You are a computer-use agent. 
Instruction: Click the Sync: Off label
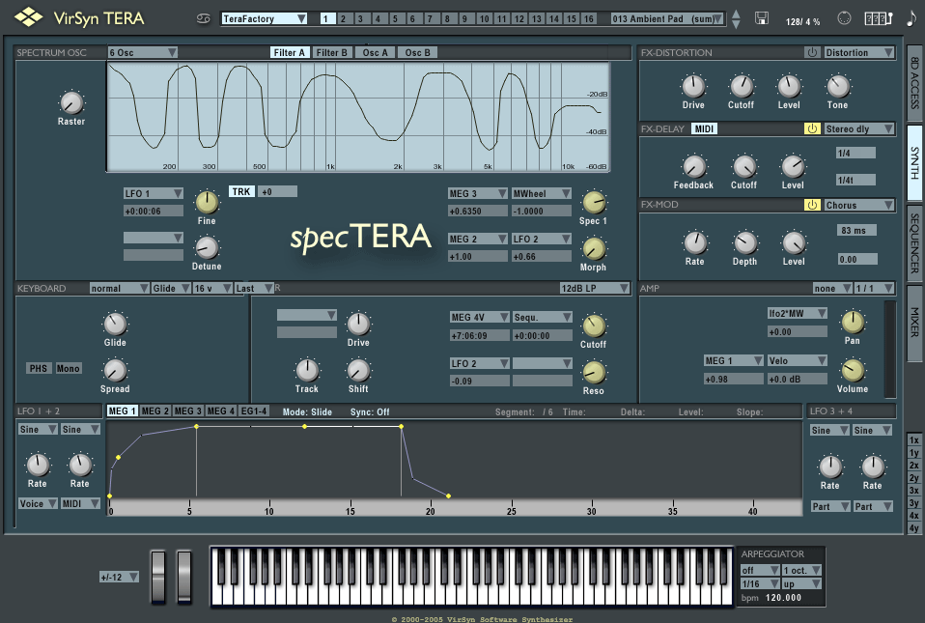coord(370,411)
